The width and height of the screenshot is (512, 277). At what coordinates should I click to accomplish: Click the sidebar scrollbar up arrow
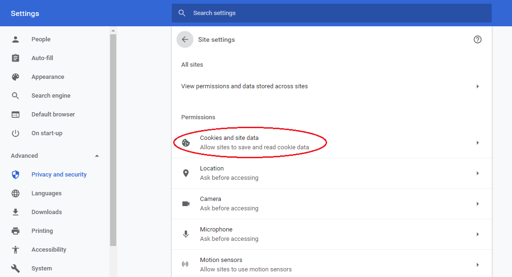tap(113, 31)
